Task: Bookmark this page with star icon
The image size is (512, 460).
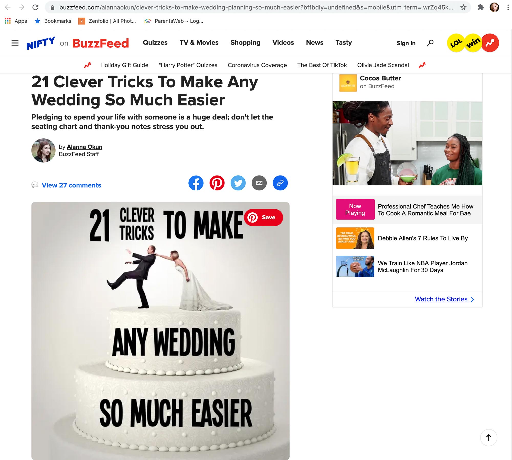Action: click(x=463, y=7)
